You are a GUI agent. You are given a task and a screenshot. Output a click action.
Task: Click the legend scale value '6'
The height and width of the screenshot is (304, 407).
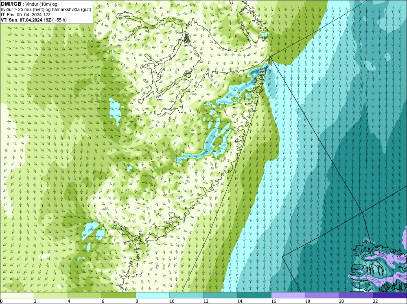(103, 301)
